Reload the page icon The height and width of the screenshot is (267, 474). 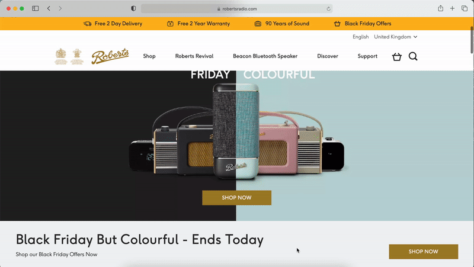pyautogui.click(x=328, y=9)
